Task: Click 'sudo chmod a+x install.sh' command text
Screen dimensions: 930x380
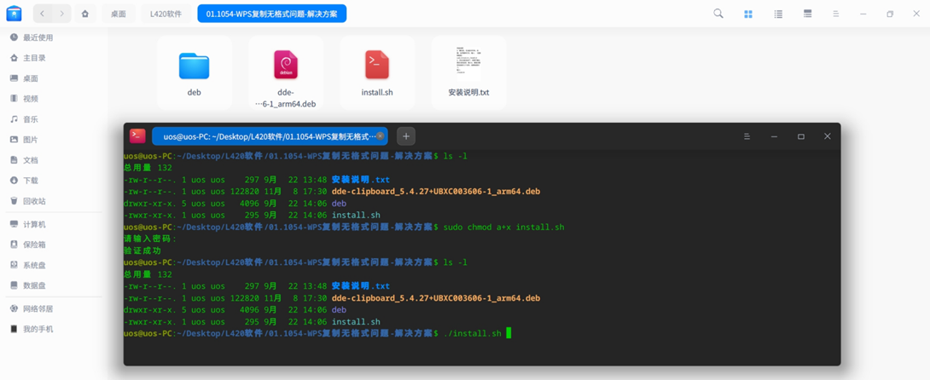Action: (x=503, y=227)
